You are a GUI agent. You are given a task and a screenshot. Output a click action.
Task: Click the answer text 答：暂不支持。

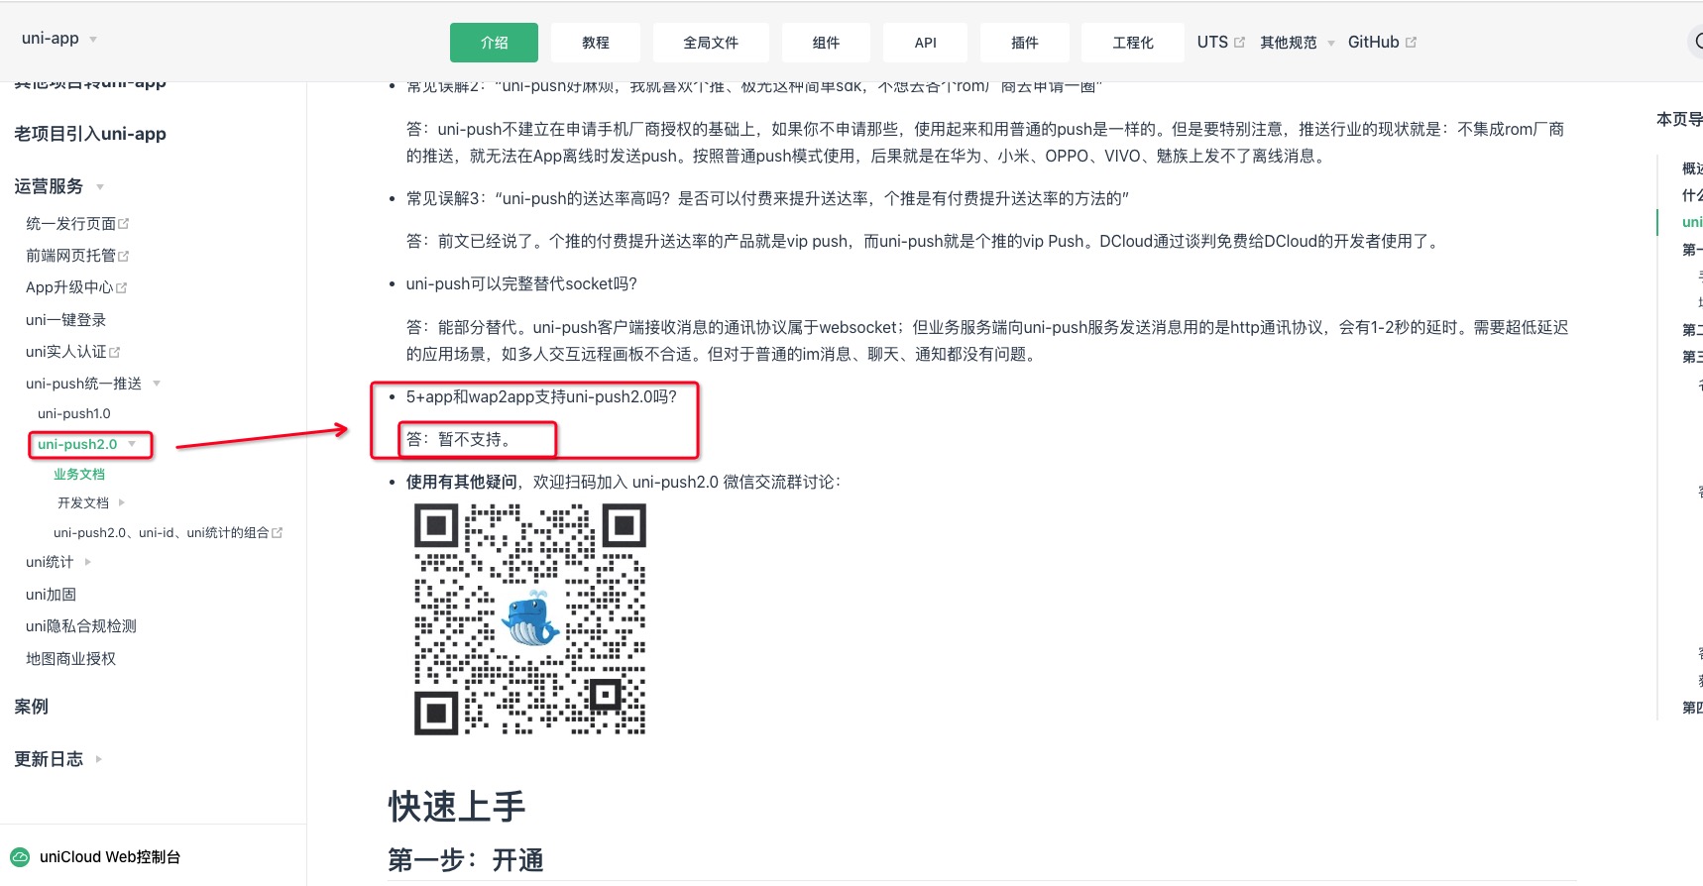pos(458,440)
